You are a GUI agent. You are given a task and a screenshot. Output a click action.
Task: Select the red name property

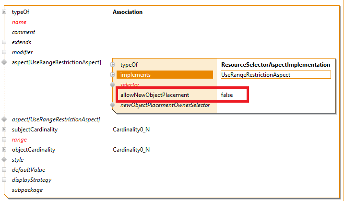[x=19, y=22]
